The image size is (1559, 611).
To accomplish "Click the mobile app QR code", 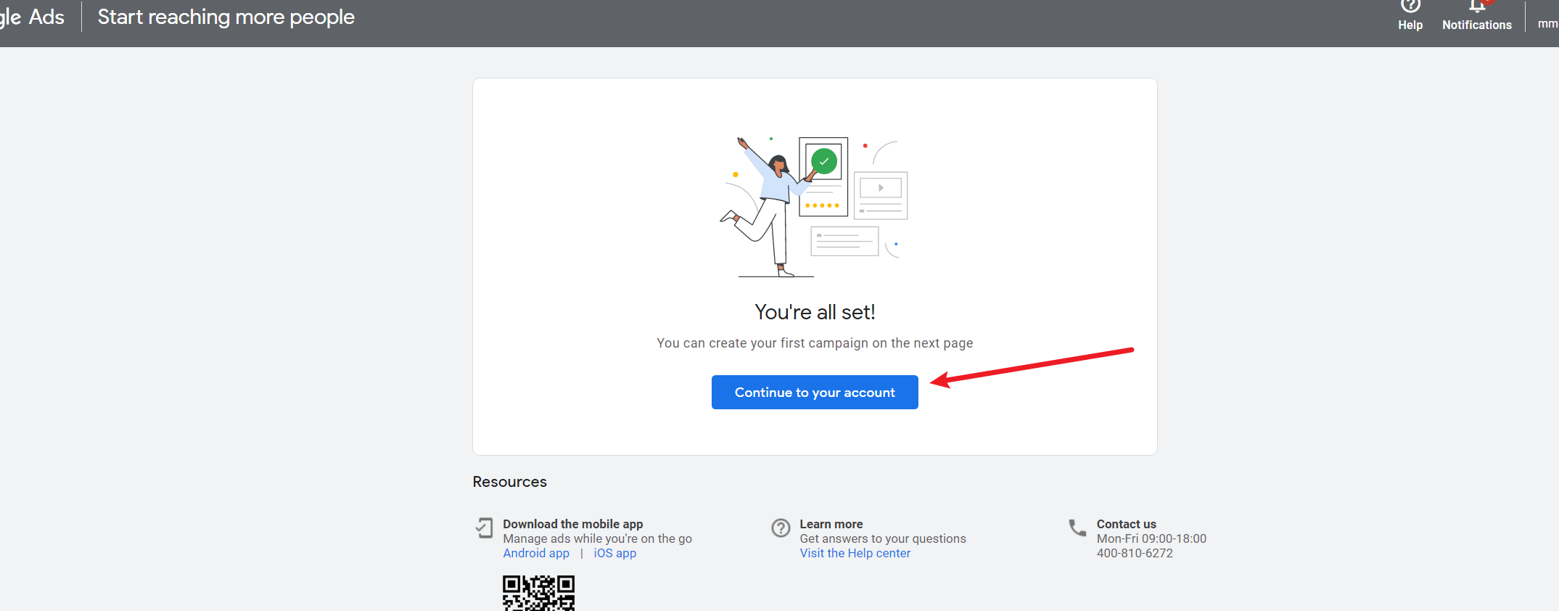I will pyautogui.click(x=538, y=593).
